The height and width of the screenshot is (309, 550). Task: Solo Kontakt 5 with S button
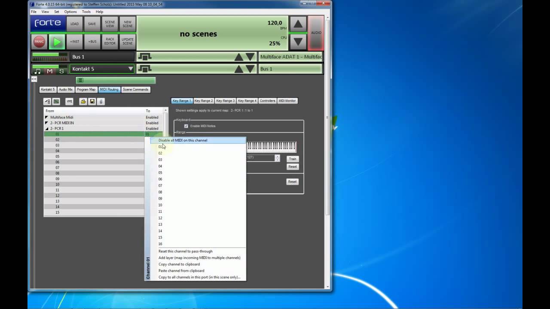(x=61, y=71)
